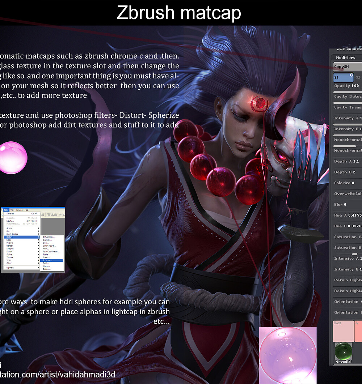Expand the Artistic filter submenu
The image size is (362, 384).
(x=22, y=228)
